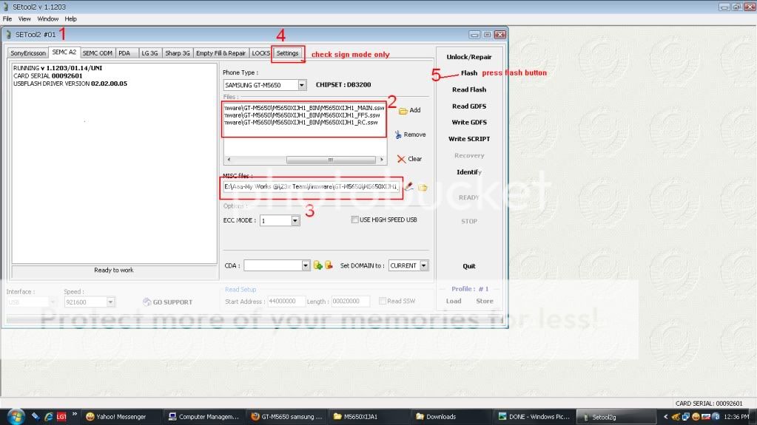The image size is (757, 425).
Task: Click the green CDA add icon
Action: coord(317,265)
